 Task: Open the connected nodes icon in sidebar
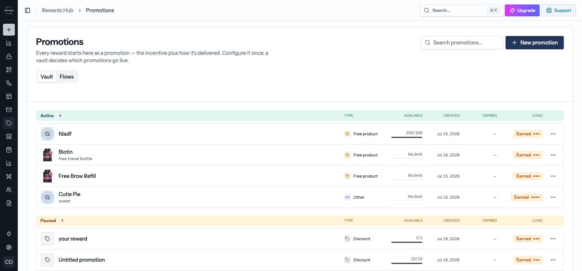pos(9,83)
